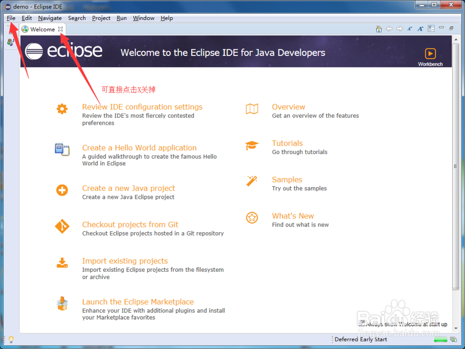This screenshot has width=465, height=349.
Task: Click 'Find out what is new' text
Action: tap(300, 225)
